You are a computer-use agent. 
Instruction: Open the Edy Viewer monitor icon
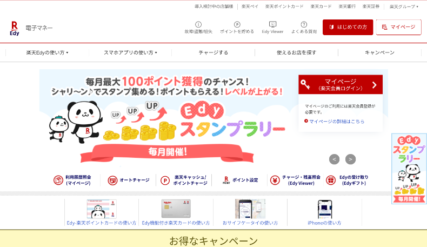pyautogui.click(x=272, y=24)
